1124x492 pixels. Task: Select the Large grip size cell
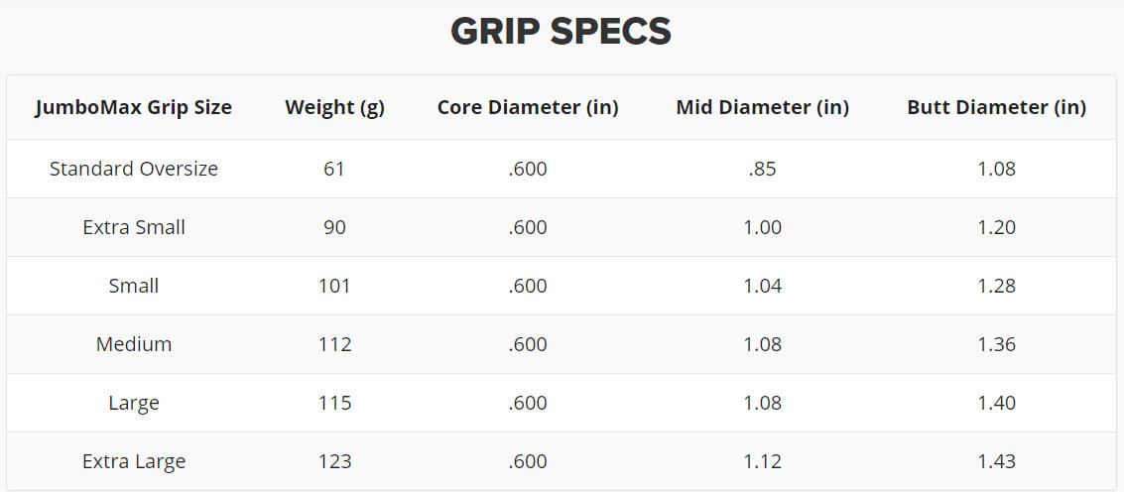(133, 403)
